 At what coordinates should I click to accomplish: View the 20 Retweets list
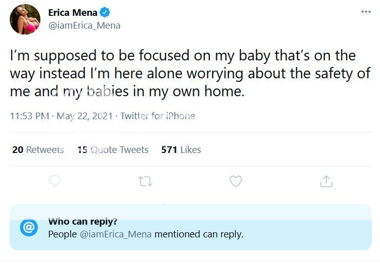pos(38,150)
